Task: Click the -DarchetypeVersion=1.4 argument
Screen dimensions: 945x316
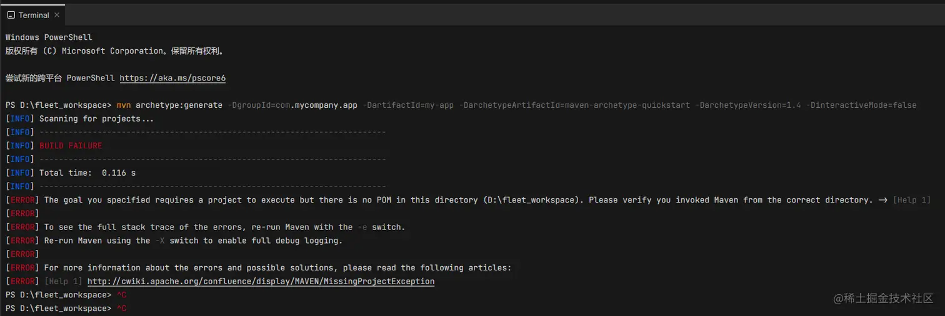Action: [747, 105]
